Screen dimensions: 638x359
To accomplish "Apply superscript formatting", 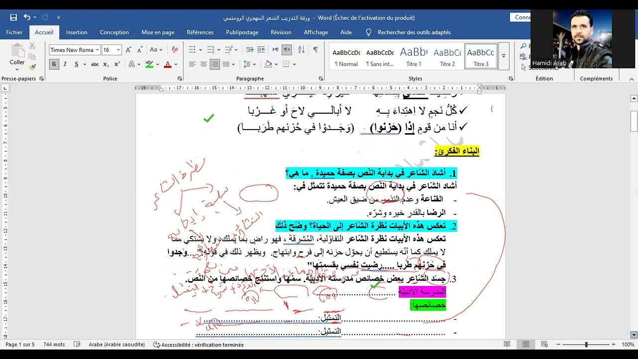I will pos(117,64).
